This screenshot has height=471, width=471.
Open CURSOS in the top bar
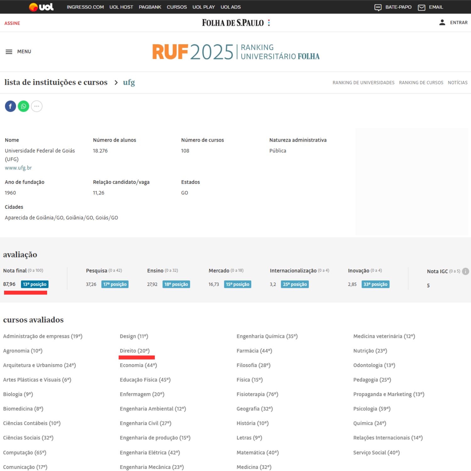177,7
